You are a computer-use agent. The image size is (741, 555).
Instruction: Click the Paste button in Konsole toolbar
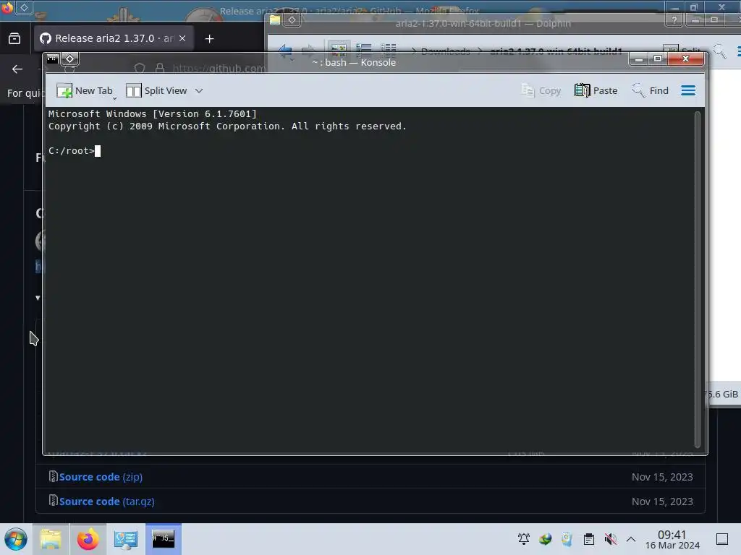[x=596, y=90]
